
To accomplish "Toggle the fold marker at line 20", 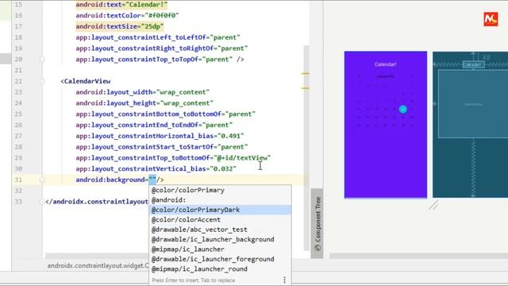I will click(x=42, y=60).
